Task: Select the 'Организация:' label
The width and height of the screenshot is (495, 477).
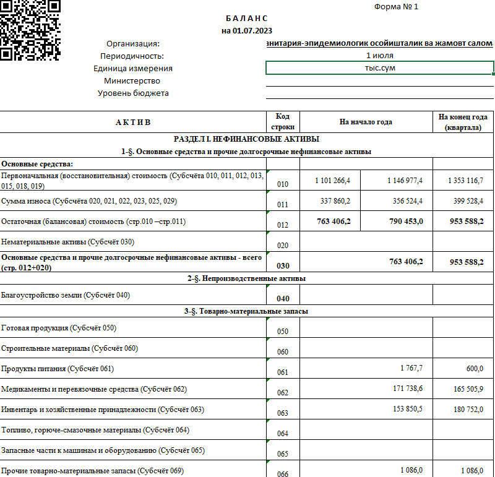Action: (x=133, y=43)
